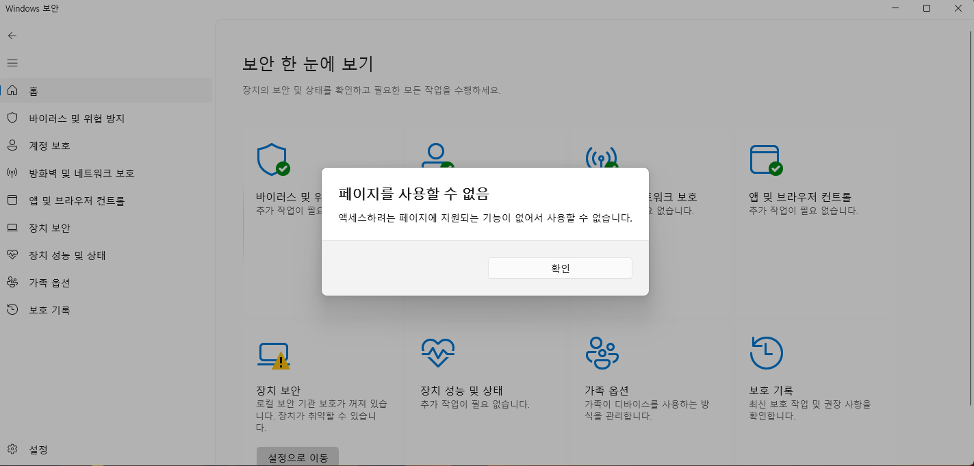
Task: Click the 보호 기록 tile title
Action: click(x=771, y=390)
